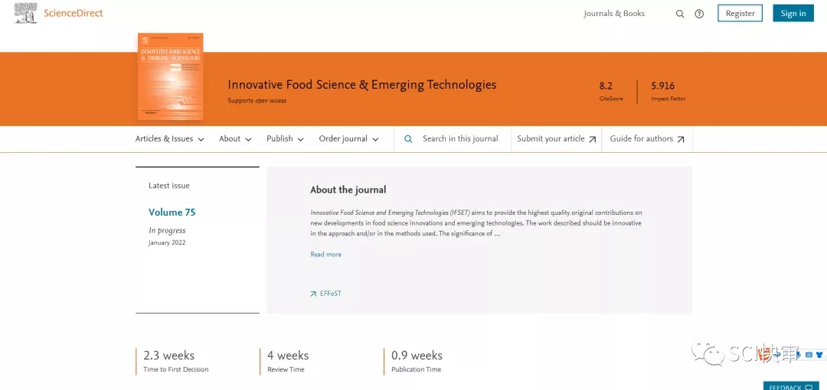Click the Guide for authors arrow icon

(x=681, y=139)
